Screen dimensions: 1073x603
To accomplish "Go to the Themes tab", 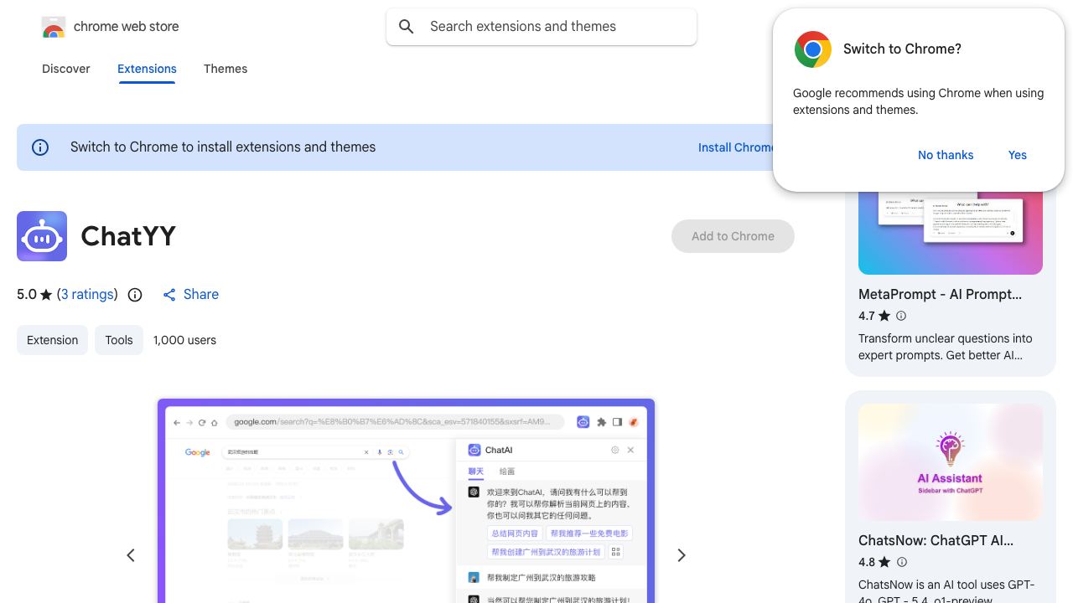I will [x=225, y=69].
